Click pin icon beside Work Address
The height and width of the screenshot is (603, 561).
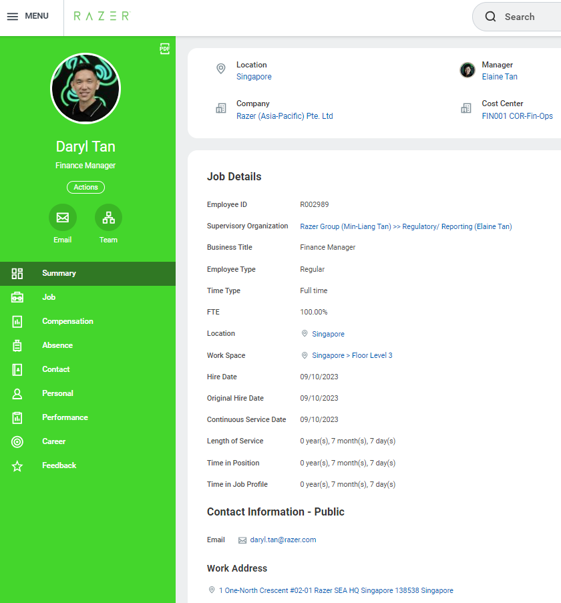[212, 590]
